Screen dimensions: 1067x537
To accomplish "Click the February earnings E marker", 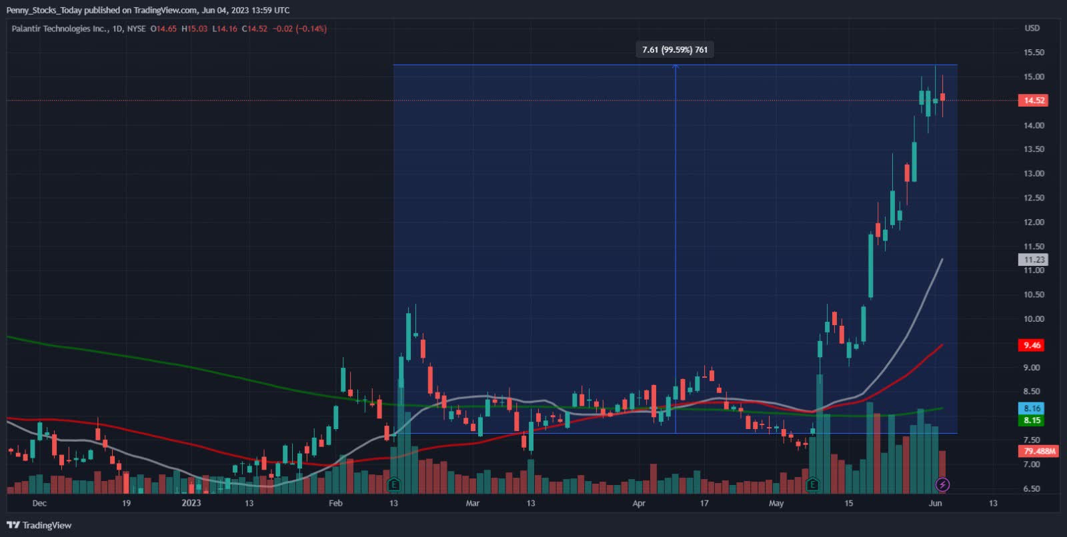I will pyautogui.click(x=394, y=484).
